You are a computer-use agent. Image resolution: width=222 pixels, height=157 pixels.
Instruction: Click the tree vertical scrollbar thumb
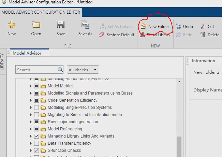179,147
